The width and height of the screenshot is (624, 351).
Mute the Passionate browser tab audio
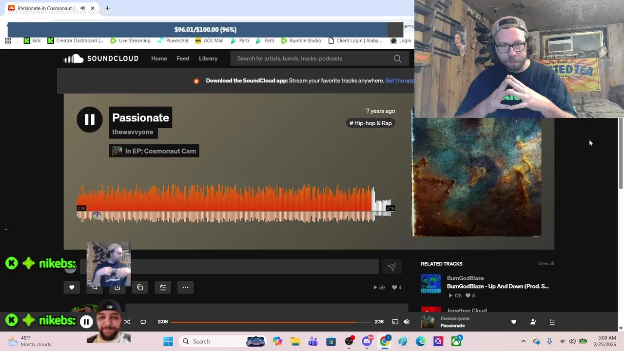[x=83, y=8]
